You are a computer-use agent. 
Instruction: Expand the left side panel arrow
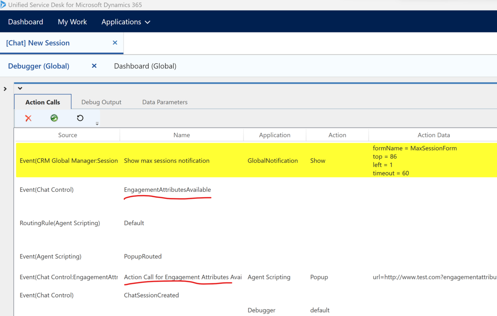pos(5,89)
